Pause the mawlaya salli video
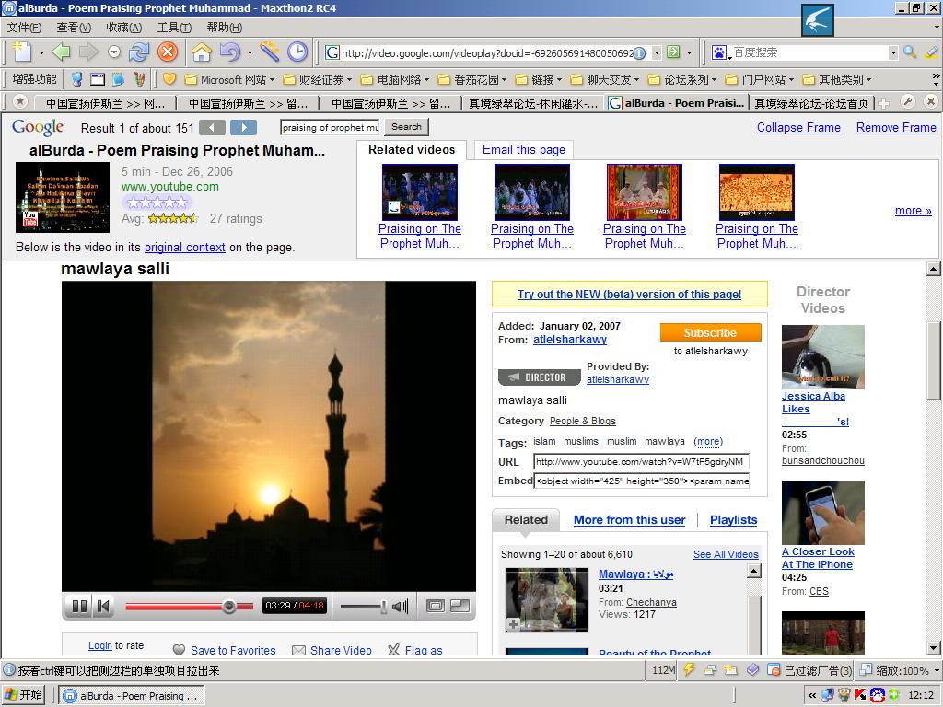 (79, 606)
